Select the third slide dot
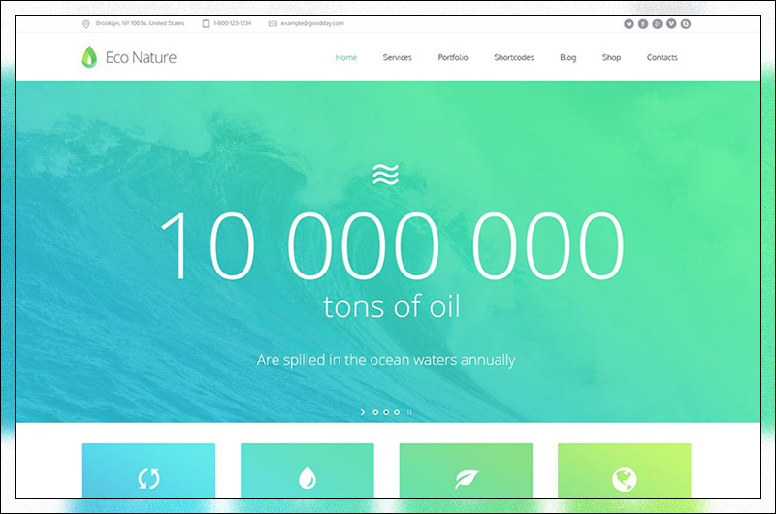776x514 pixels. pyautogui.click(x=397, y=412)
